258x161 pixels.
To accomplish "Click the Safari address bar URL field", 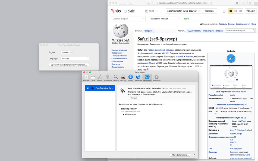I will click(183, 3).
